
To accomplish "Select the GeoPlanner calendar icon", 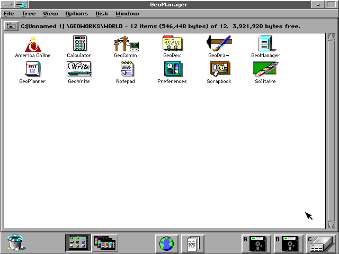I will click(33, 69).
